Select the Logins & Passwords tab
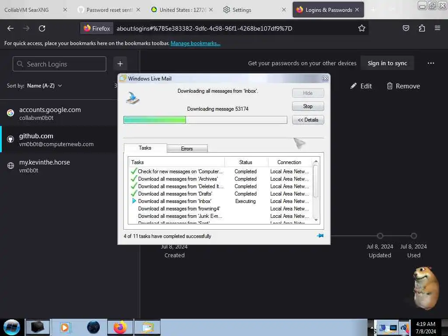448x336 pixels. point(328,10)
